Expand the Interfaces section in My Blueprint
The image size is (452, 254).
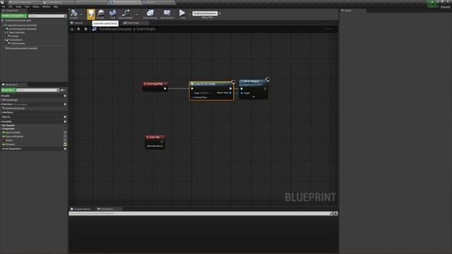coord(1,112)
